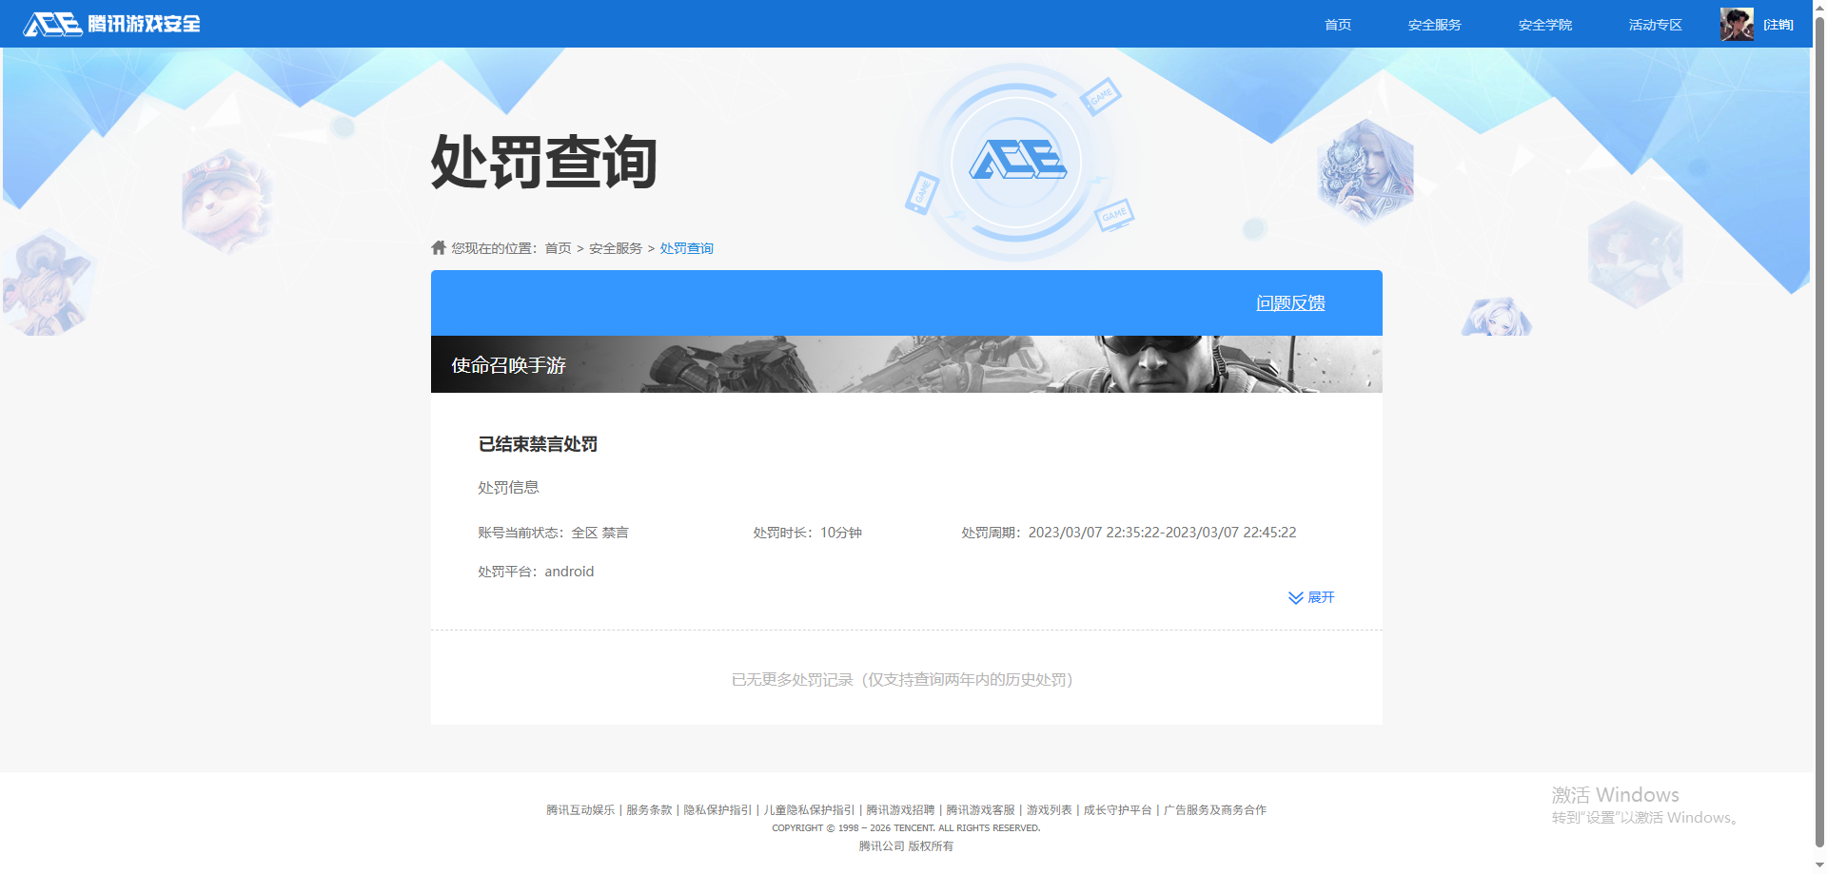Open 服务条款 terms link in footer
1827x874 pixels.
point(648,809)
